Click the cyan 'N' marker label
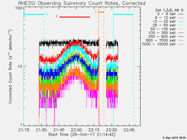Image resolution: width=187 pixels, height=140 pixels. 47,14
